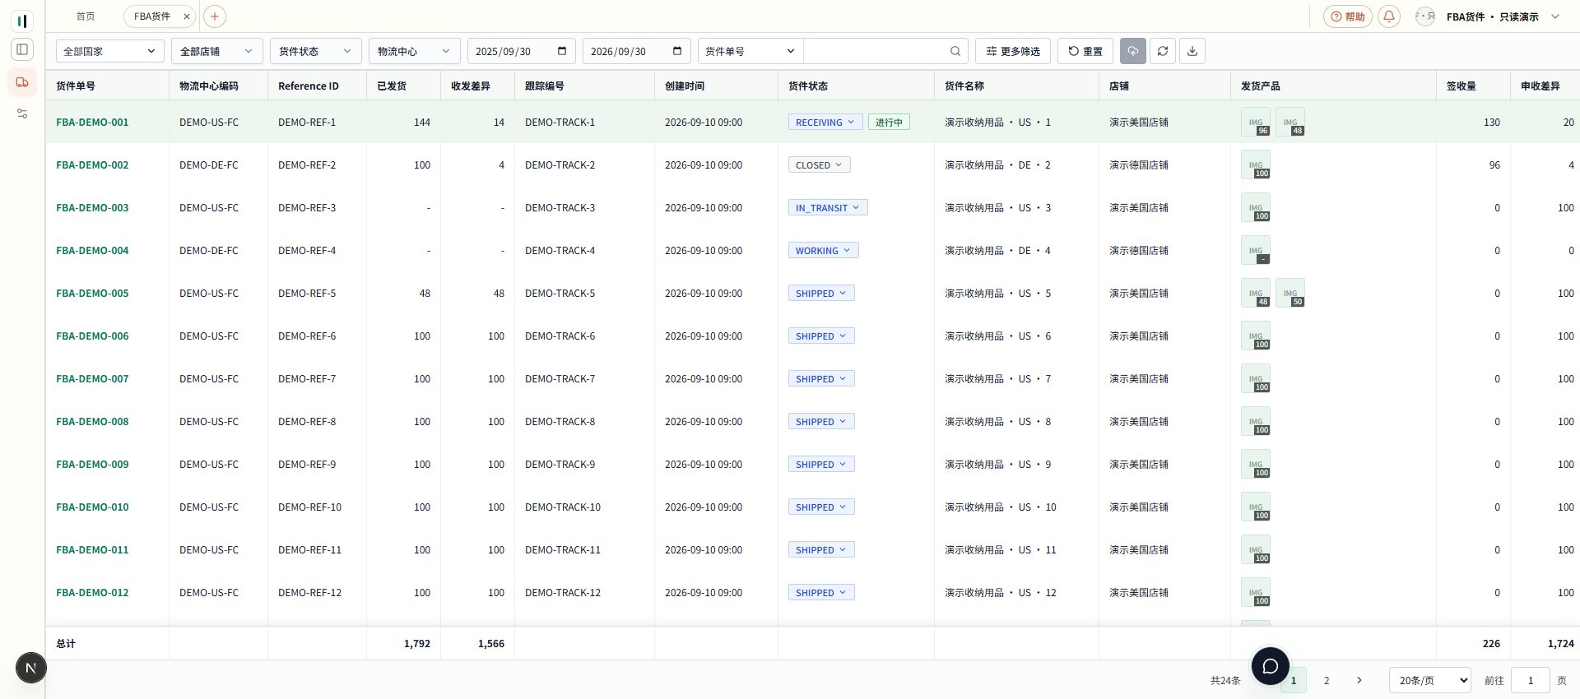Click the grey cloud sync icon button
This screenshot has width=1580, height=699.
[x=1133, y=51]
